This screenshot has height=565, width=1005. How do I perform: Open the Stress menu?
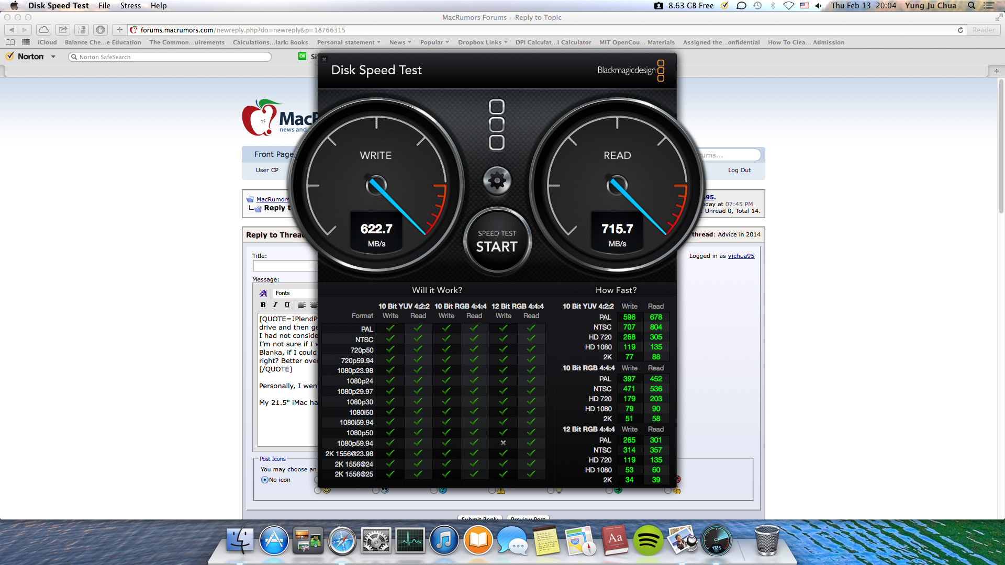[x=130, y=6]
